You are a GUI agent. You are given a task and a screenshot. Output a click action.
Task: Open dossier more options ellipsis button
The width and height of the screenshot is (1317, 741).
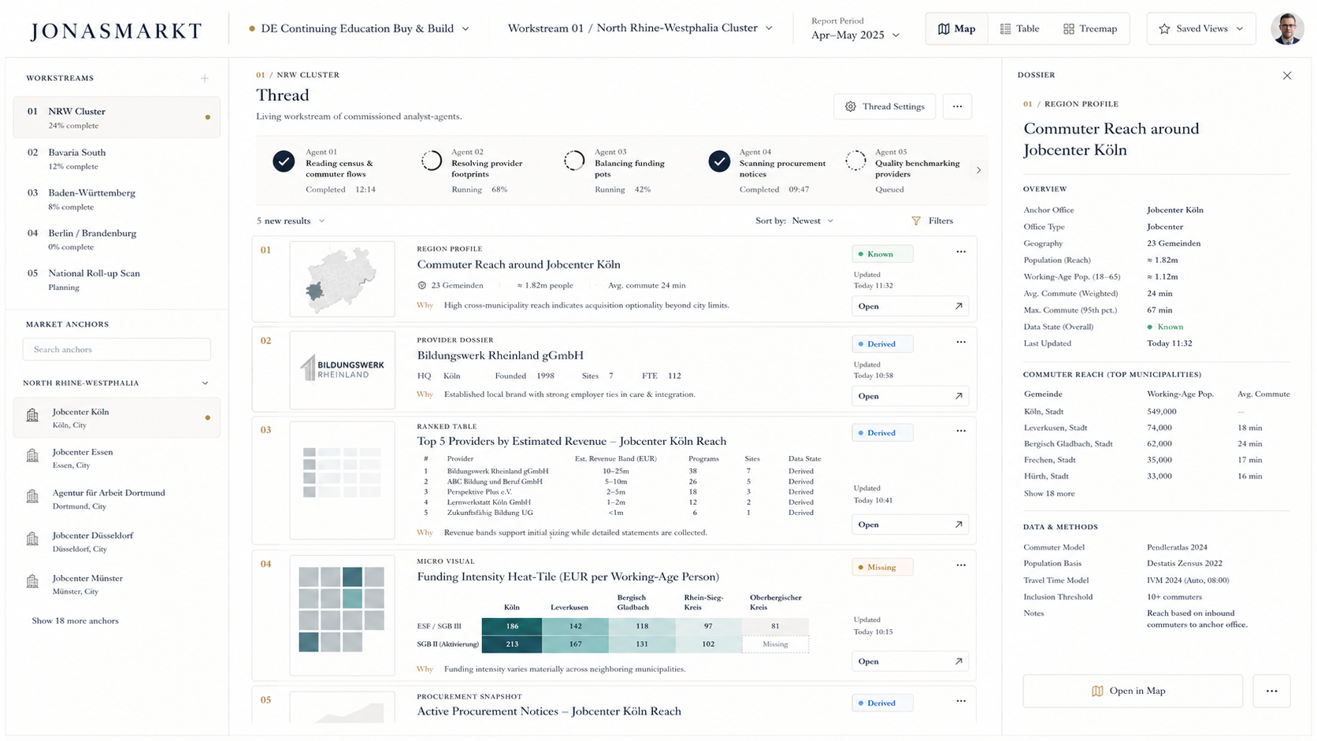[x=1271, y=691]
